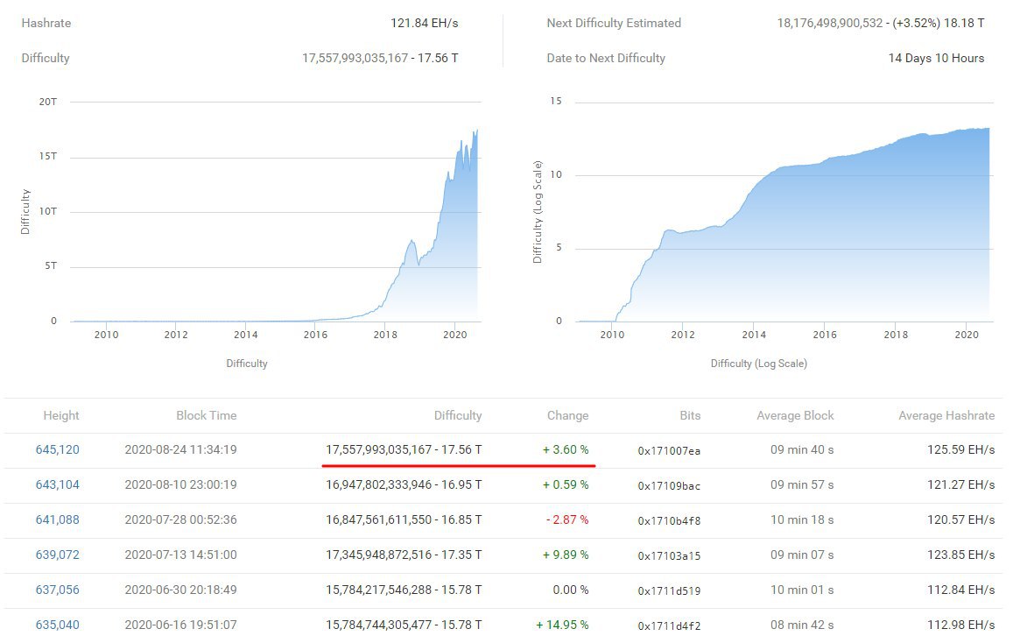The height and width of the screenshot is (643, 1013).
Task: Select the Height column header
Action: pyautogui.click(x=61, y=415)
